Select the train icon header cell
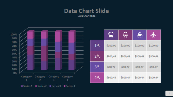 (125, 35)
